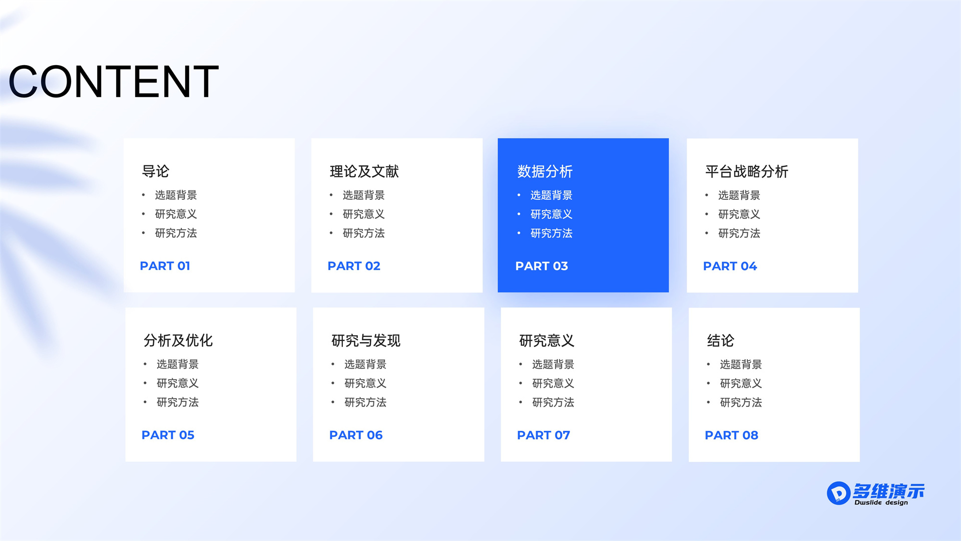Click the 结论 card title
This screenshot has height=541, width=961.
click(x=720, y=341)
